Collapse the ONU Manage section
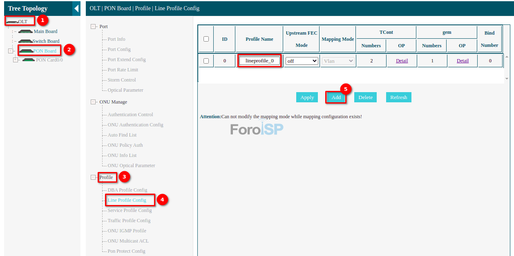This screenshot has width=514, height=256. [x=93, y=102]
